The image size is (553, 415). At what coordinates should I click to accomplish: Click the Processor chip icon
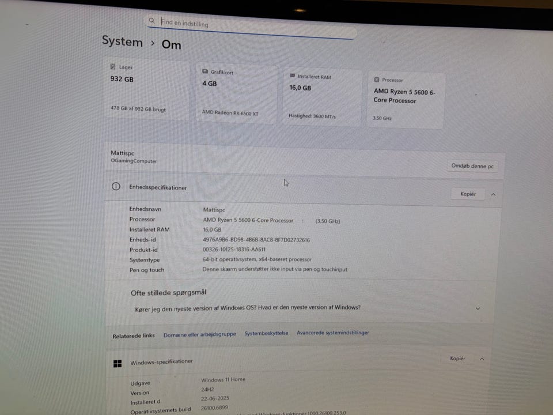[x=377, y=80]
